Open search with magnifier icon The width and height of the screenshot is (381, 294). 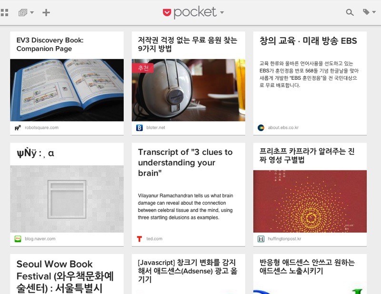click(350, 12)
